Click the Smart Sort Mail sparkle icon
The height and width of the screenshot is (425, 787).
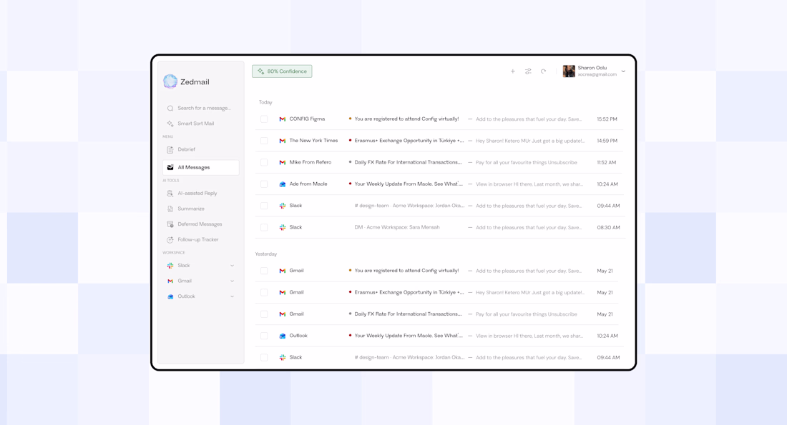point(170,124)
